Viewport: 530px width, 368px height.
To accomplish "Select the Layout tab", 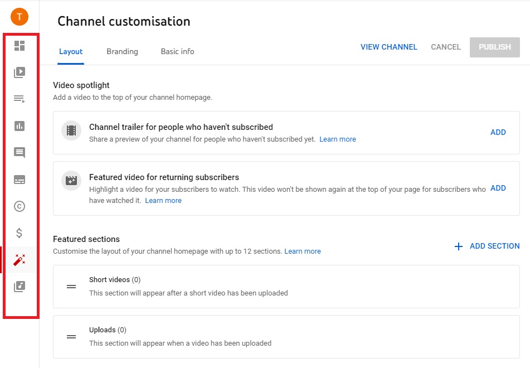I will [x=71, y=51].
